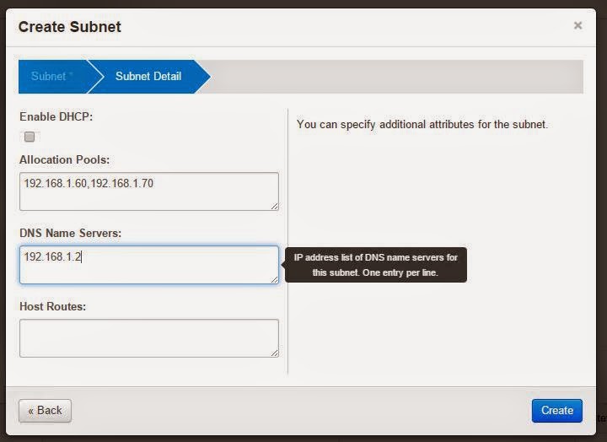
Task: Click the Create Subnet dialog title
Action: point(70,27)
